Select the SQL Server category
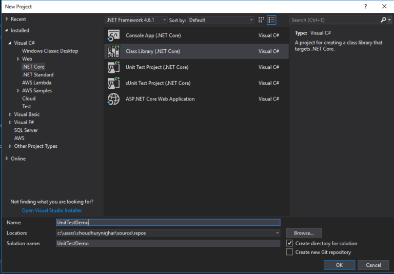 pyautogui.click(x=26, y=130)
